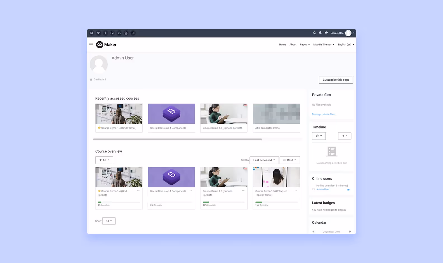Expand the Pages menu dropdown
This screenshot has width=443, height=263.
coord(305,45)
